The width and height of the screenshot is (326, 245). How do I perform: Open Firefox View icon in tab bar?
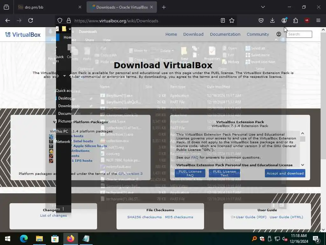(x=6, y=7)
